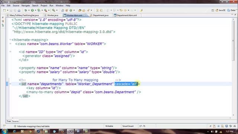Switch to the Data perspective
238x134 pixels.
pyautogui.click(x=231, y=10)
